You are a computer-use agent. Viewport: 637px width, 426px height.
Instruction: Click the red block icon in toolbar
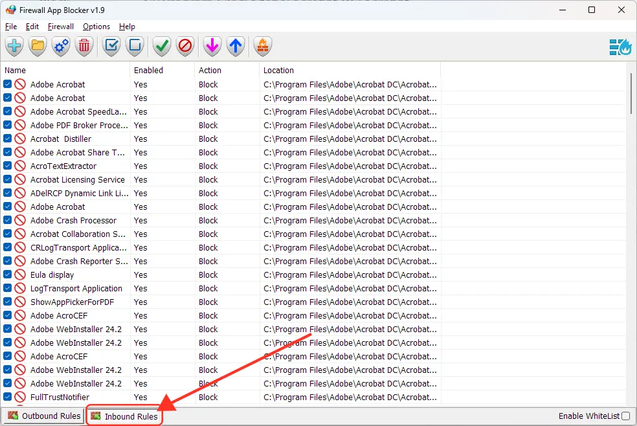tap(185, 46)
